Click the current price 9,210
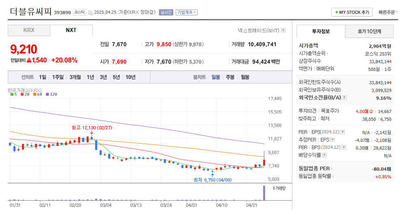 click(24, 49)
